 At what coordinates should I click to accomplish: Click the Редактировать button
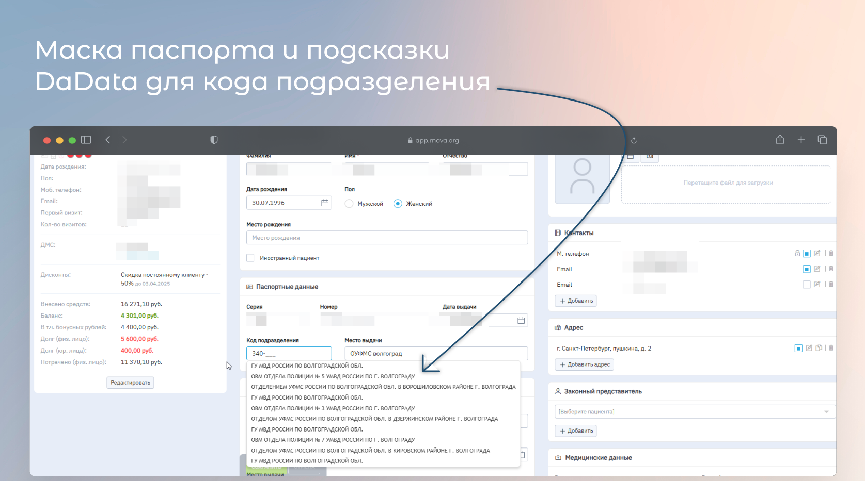click(x=130, y=383)
